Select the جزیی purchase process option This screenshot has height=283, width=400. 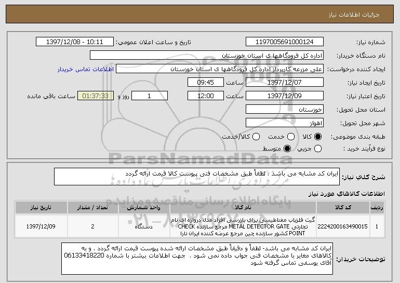click(319, 149)
